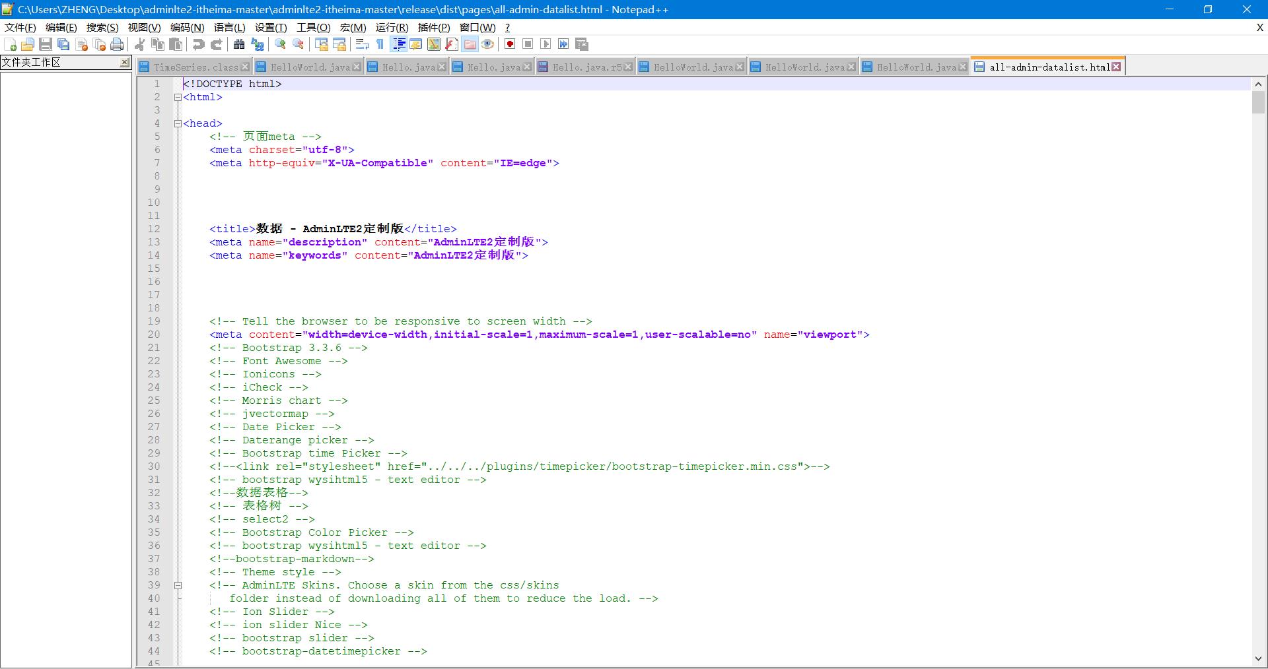The width and height of the screenshot is (1268, 669).
Task: Open Replace dialog toolbar icon
Action: point(258,44)
